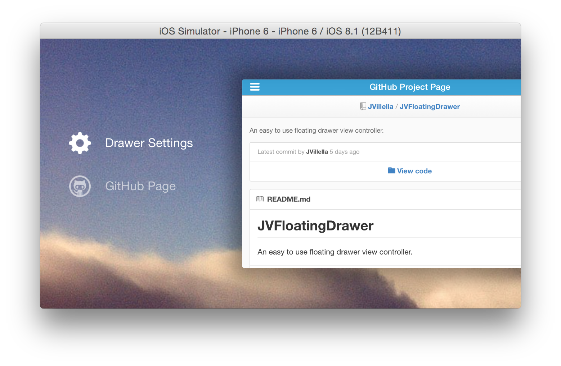Click the Latest commit row
Image resolution: width=561 pixels, height=366 pixels.
385,152
